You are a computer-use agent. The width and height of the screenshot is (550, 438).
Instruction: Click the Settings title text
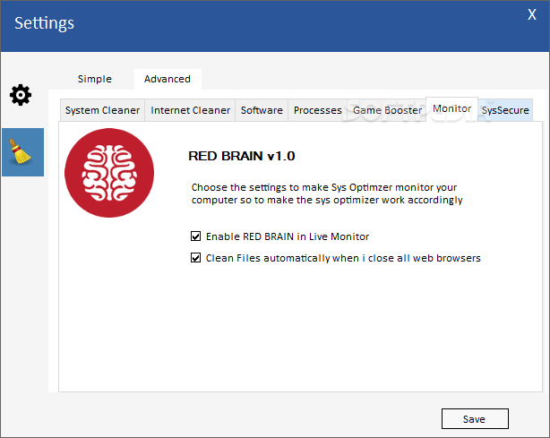[x=44, y=23]
